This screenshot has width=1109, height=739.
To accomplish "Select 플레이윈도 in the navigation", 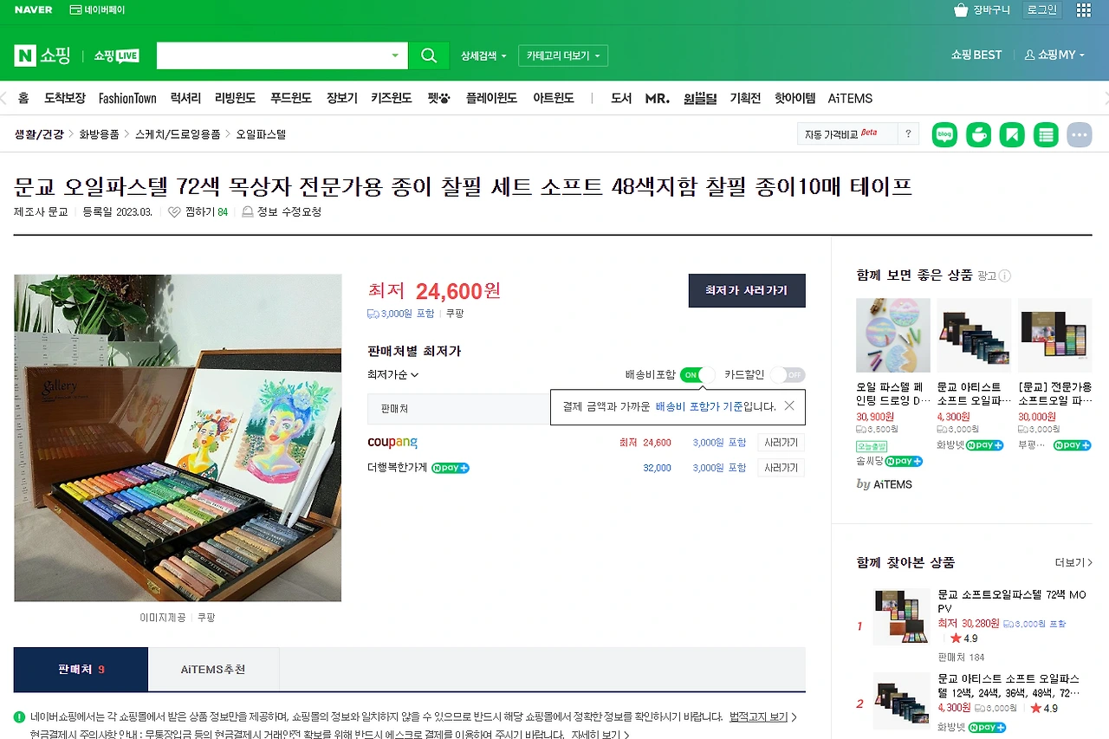I will click(x=492, y=98).
